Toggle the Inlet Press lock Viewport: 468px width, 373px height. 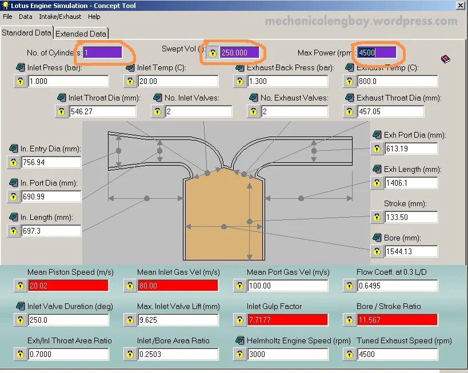click(x=21, y=81)
